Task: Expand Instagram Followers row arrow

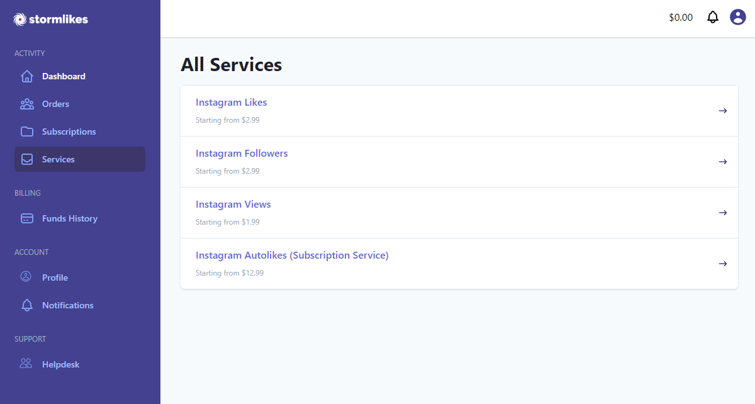Action: [x=723, y=162]
